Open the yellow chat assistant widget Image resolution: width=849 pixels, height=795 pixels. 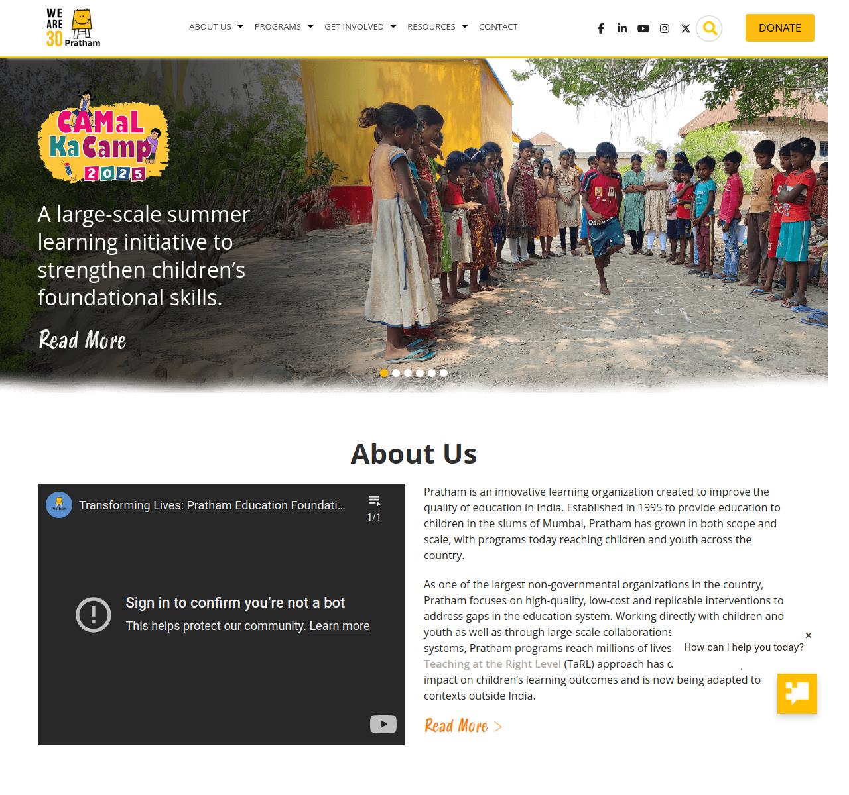797,693
